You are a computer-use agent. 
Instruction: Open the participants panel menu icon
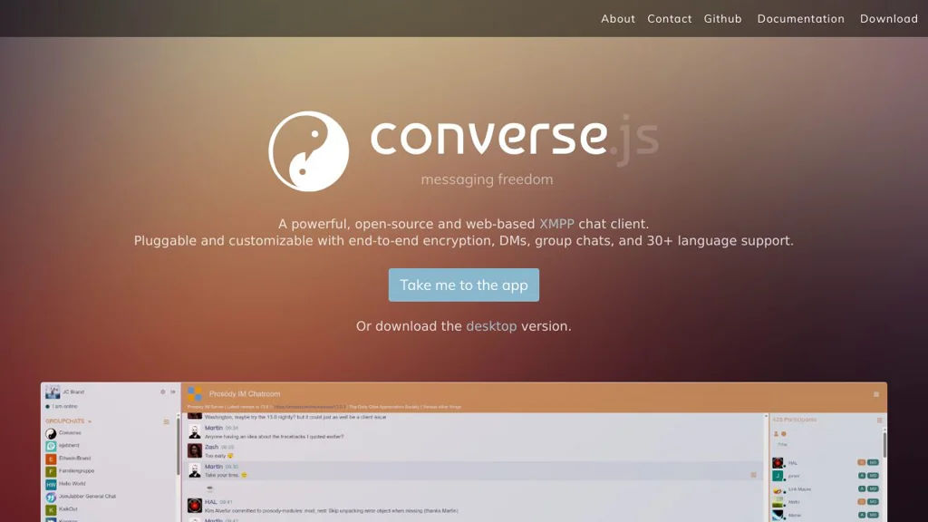pyautogui.click(x=879, y=420)
